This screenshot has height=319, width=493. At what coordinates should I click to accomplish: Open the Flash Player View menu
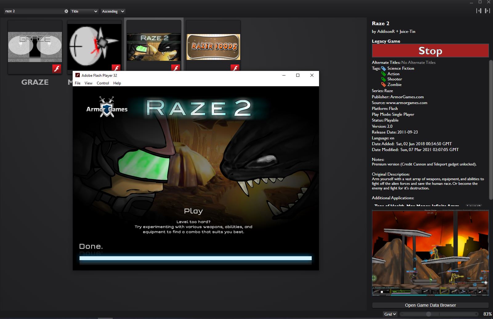point(88,83)
